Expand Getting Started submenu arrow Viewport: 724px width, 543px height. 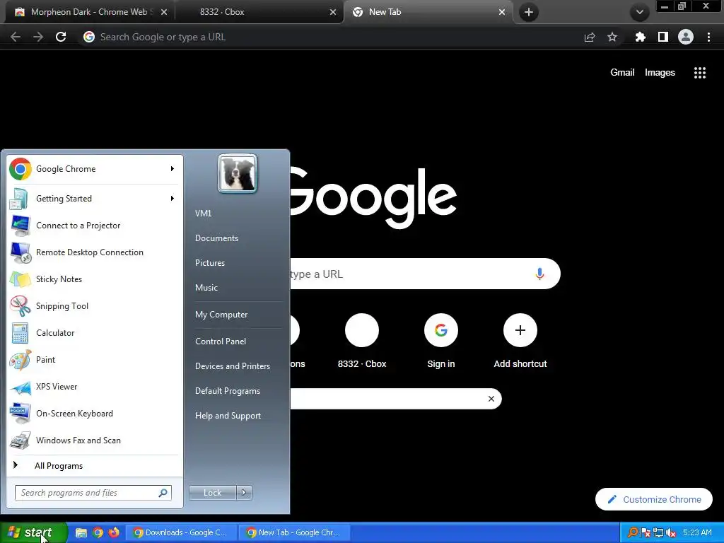click(173, 199)
